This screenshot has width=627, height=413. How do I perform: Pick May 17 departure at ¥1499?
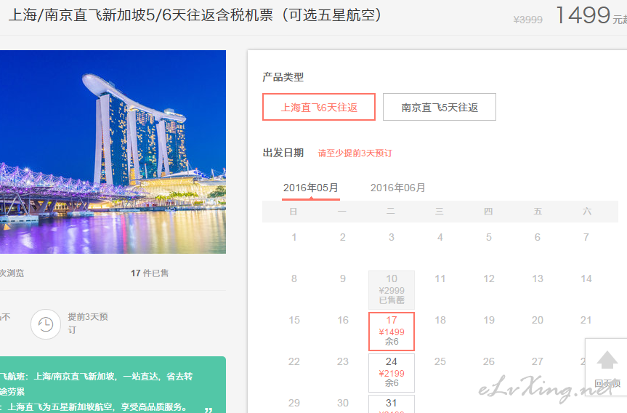[392, 332]
